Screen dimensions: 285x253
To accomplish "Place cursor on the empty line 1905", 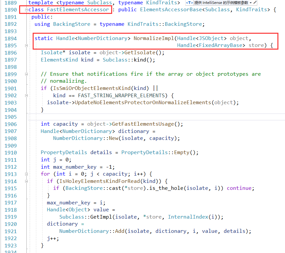I will click(x=156, y=117).
